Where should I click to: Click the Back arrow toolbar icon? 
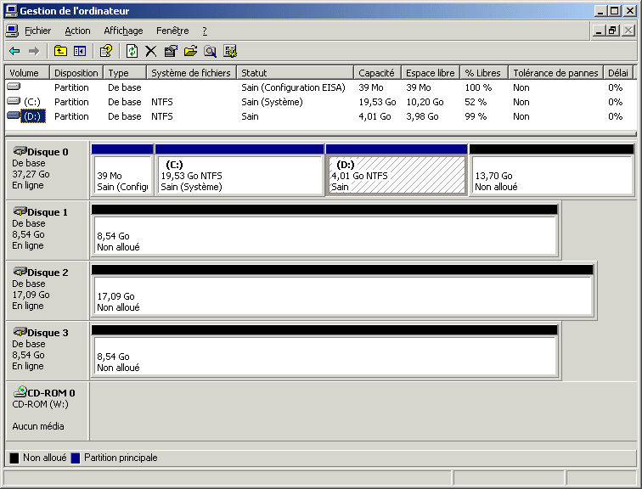(x=14, y=51)
